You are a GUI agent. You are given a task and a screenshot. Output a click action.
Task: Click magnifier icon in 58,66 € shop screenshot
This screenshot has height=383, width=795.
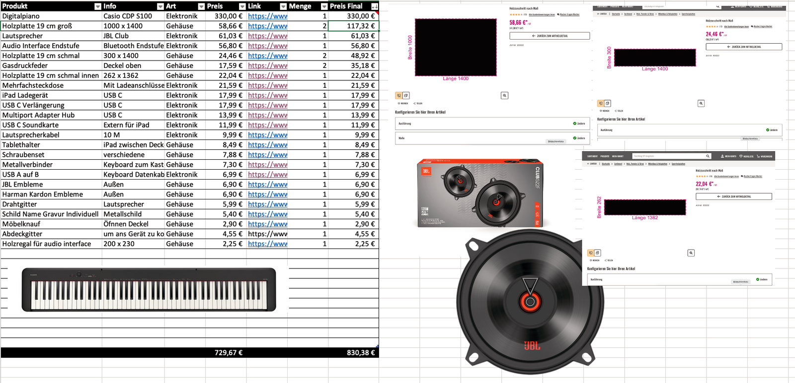click(504, 95)
